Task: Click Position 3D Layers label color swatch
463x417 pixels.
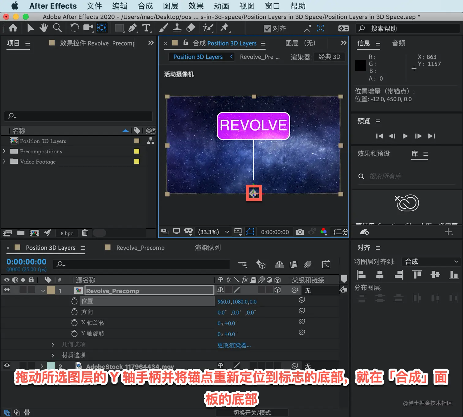Action: coord(137,141)
